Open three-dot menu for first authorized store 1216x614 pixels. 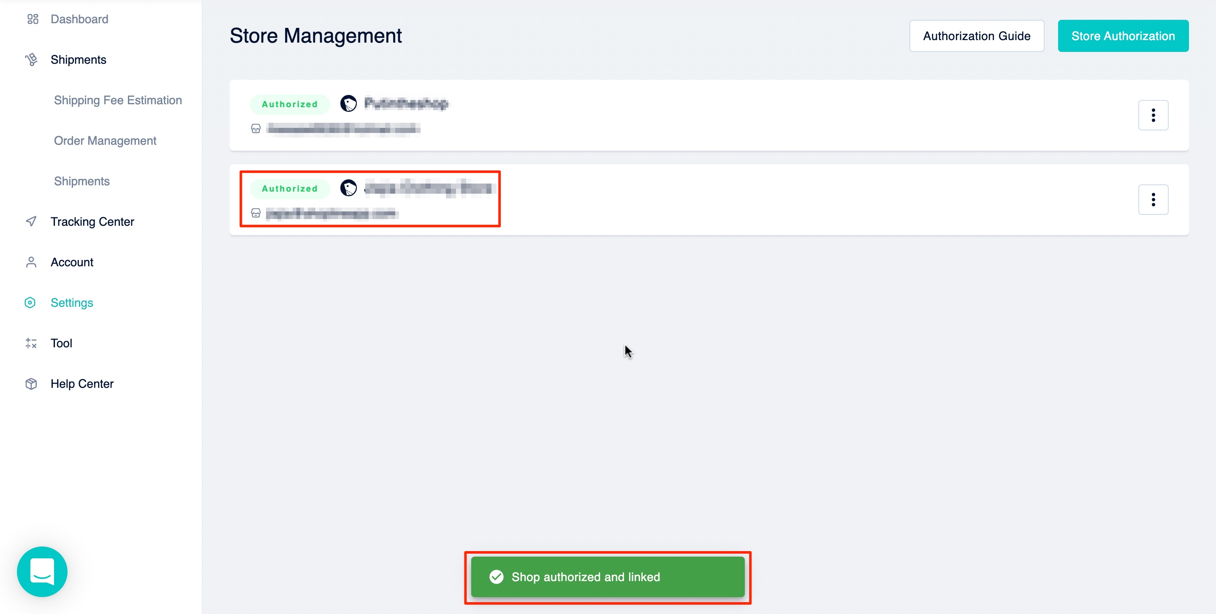tap(1153, 115)
